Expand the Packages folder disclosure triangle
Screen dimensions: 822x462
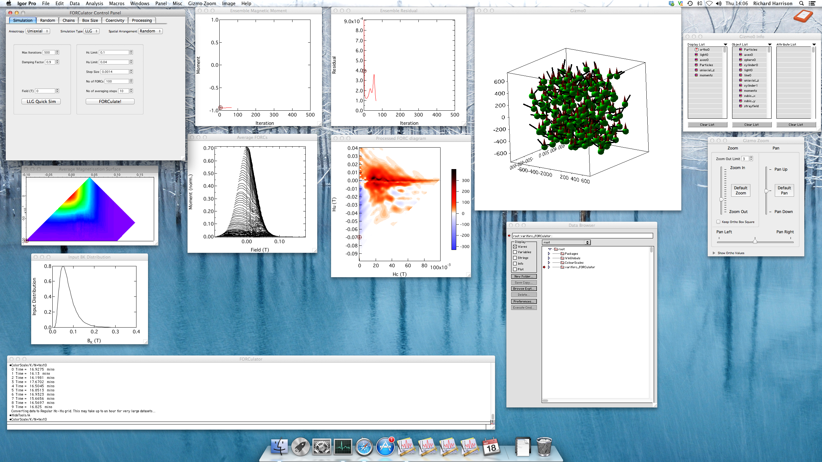tap(549, 253)
